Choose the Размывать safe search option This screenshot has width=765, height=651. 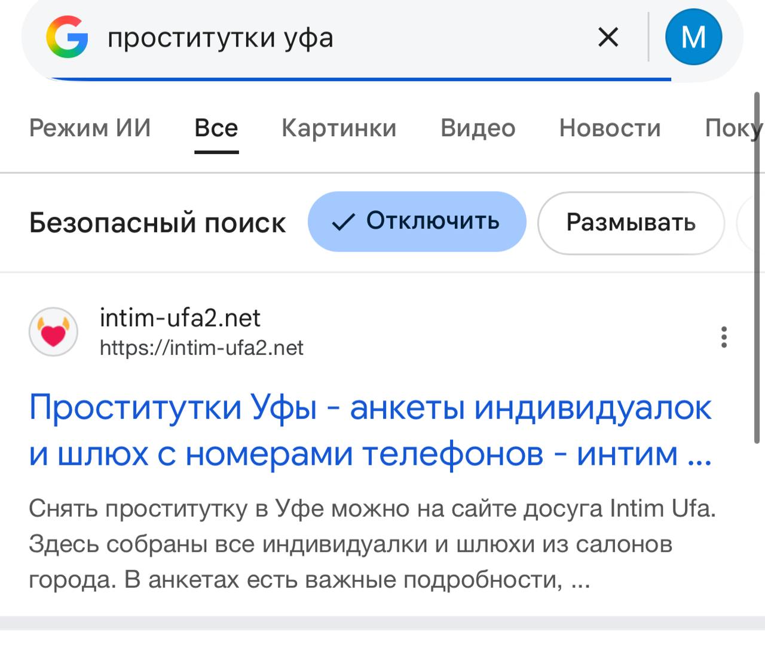(631, 223)
